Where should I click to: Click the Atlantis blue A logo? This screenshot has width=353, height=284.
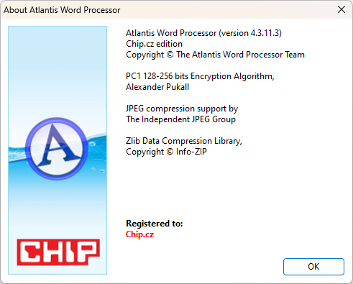tap(57, 149)
